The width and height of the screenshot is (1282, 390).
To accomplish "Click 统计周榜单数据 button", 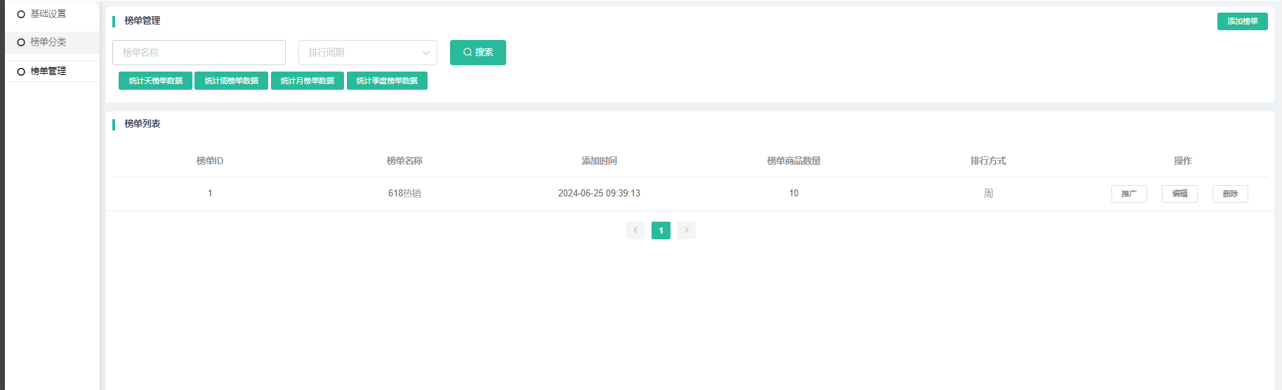I will point(231,81).
